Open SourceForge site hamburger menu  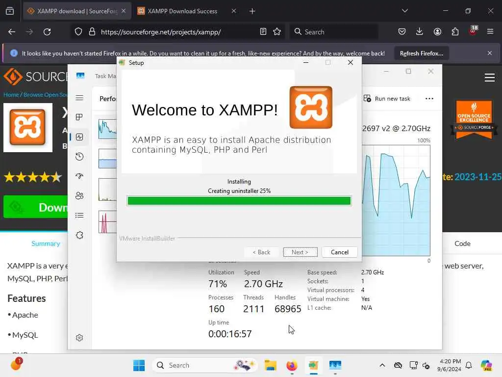(490, 78)
